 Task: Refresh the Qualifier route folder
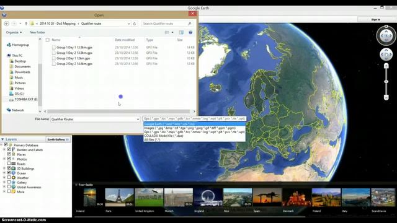pos(135,24)
